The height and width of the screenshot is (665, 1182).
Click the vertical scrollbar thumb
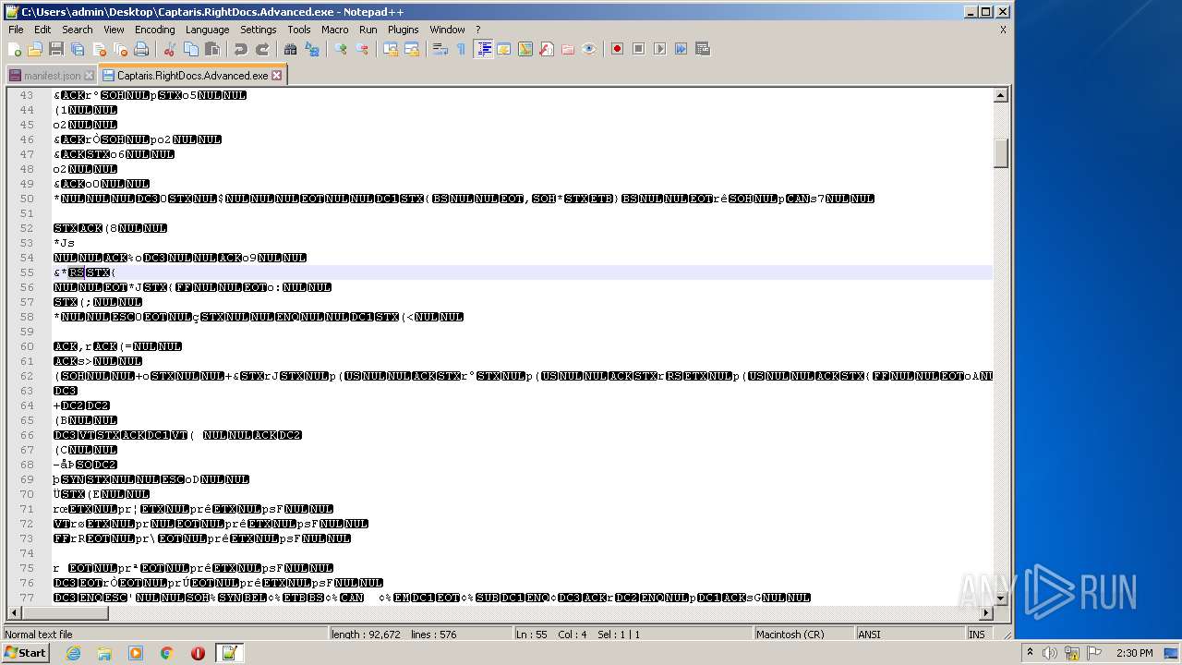[1001, 152]
